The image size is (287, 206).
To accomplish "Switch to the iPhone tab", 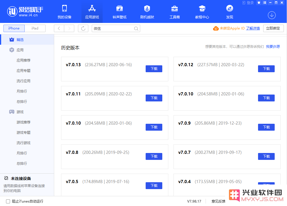I will point(14,28).
